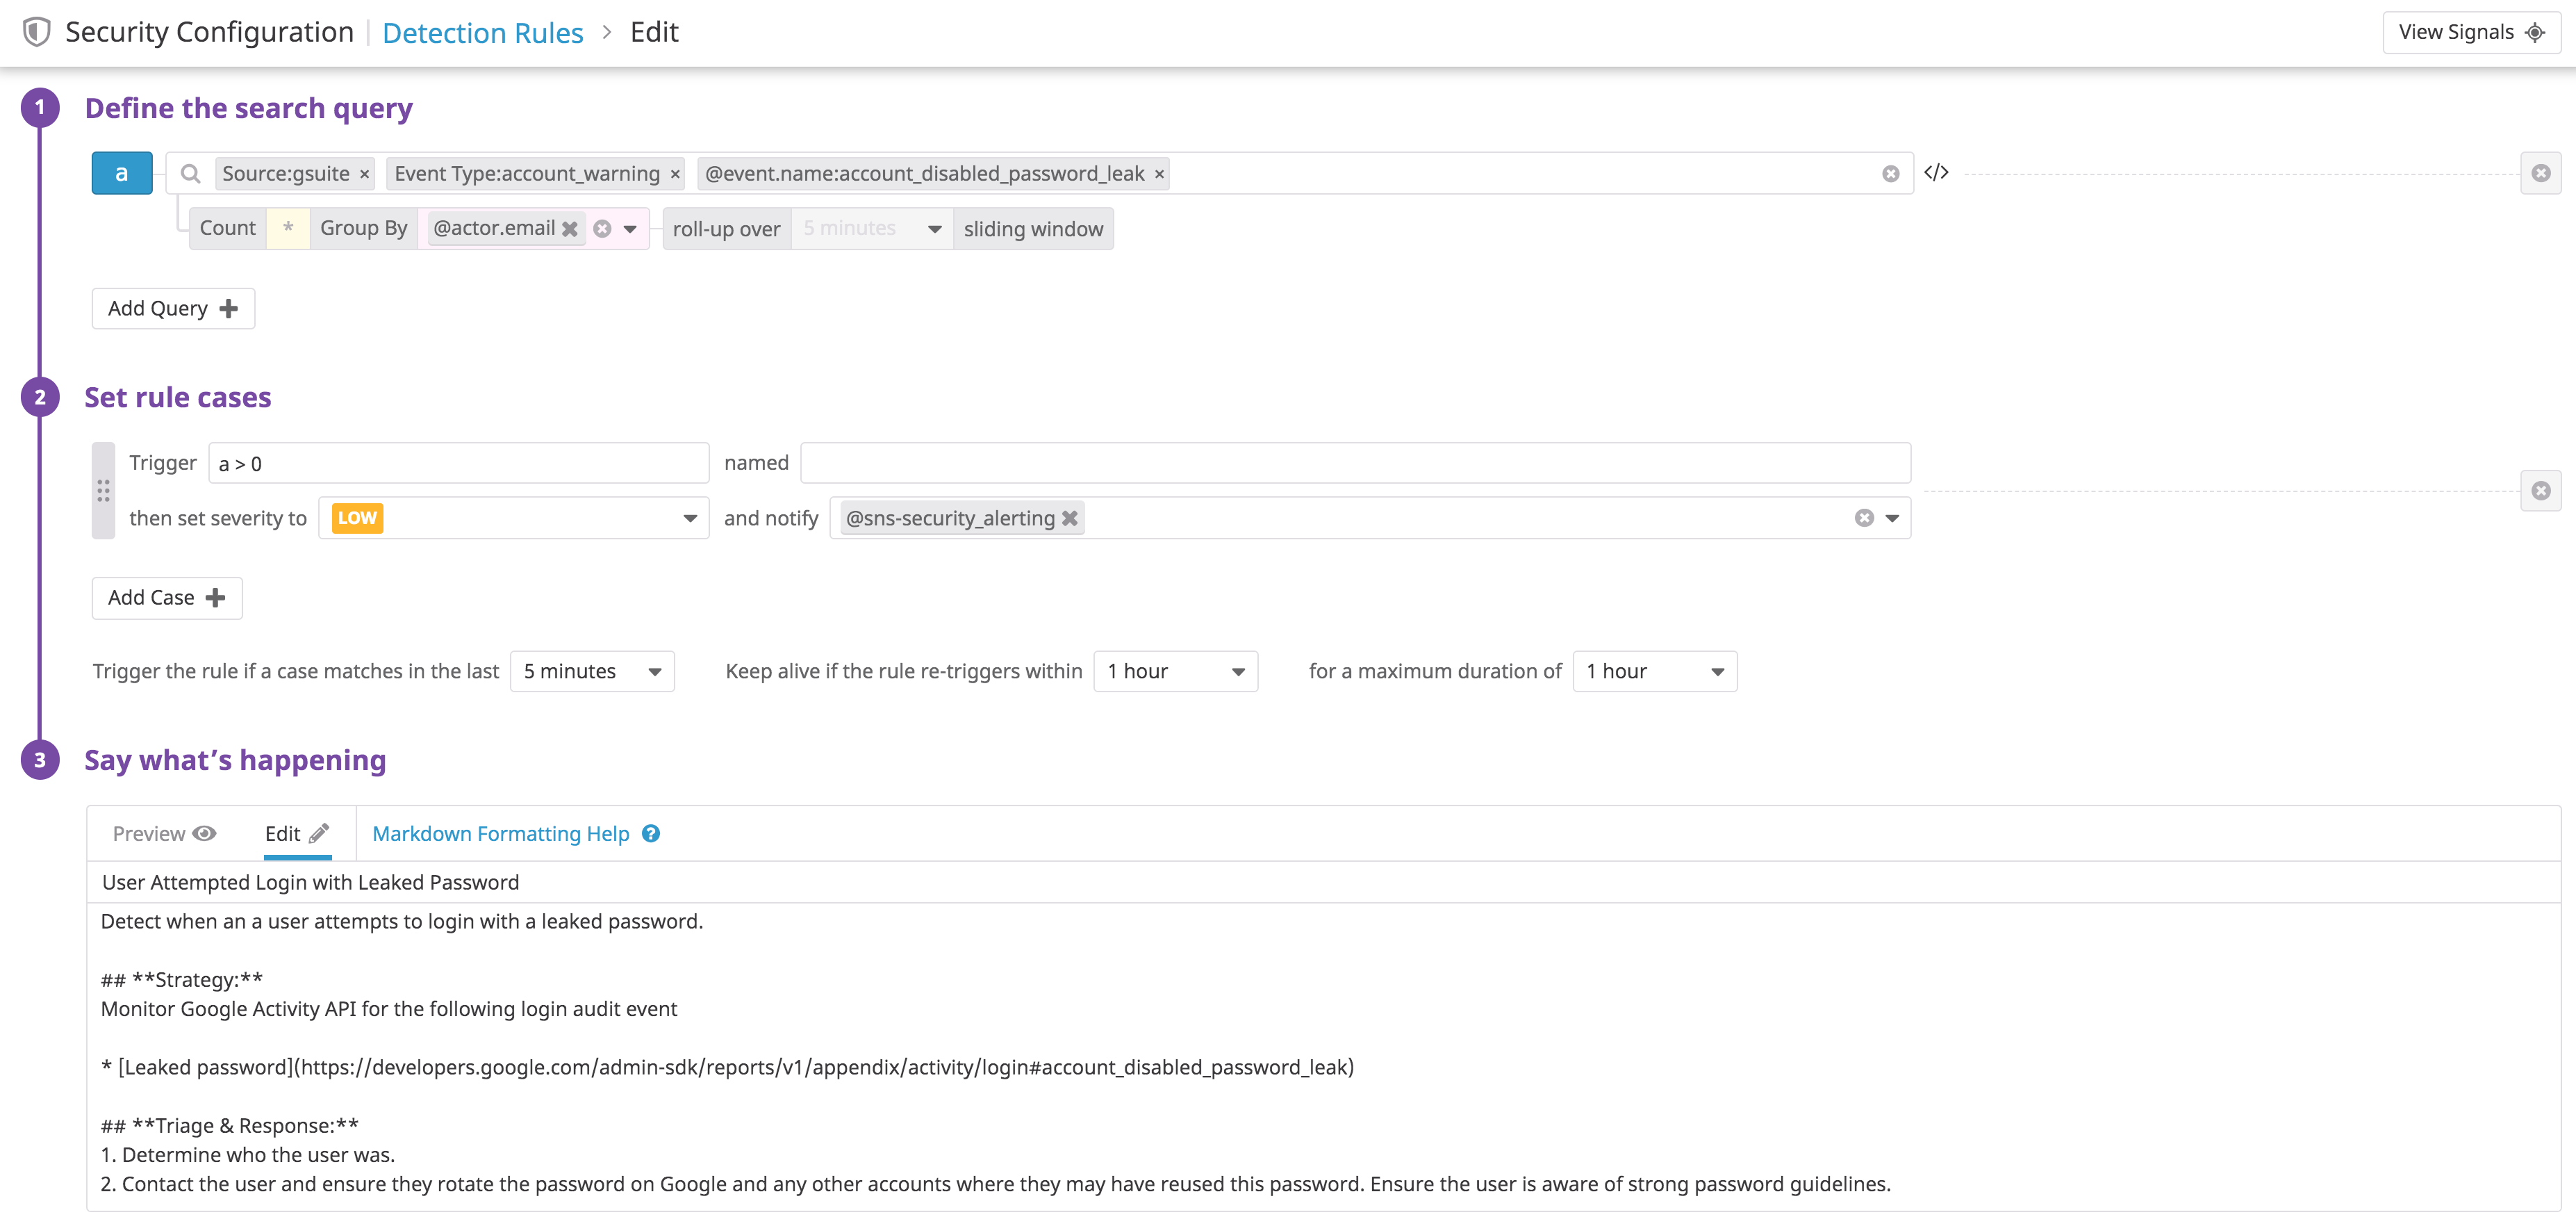
Task: Navigate back via the Detection Rules breadcrumb
Action: [x=483, y=32]
